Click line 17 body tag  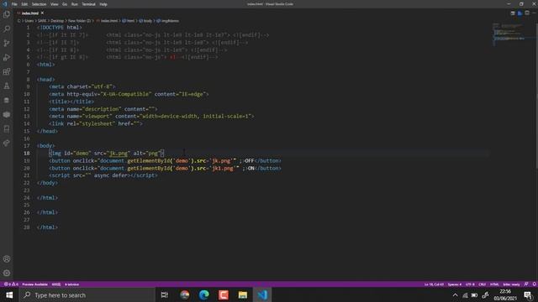point(46,146)
